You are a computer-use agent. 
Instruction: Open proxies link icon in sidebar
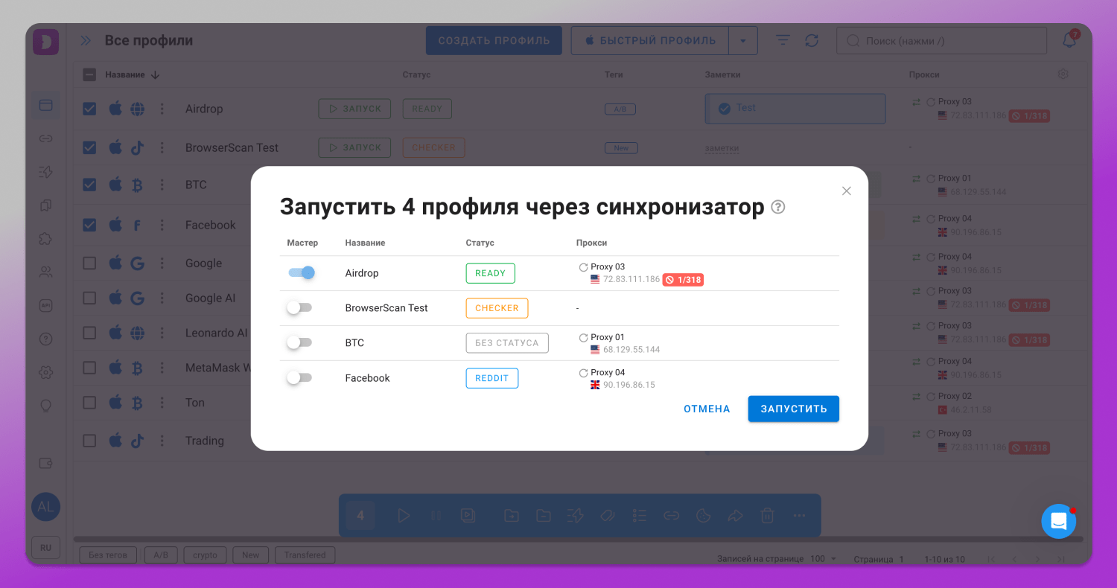[45, 138]
